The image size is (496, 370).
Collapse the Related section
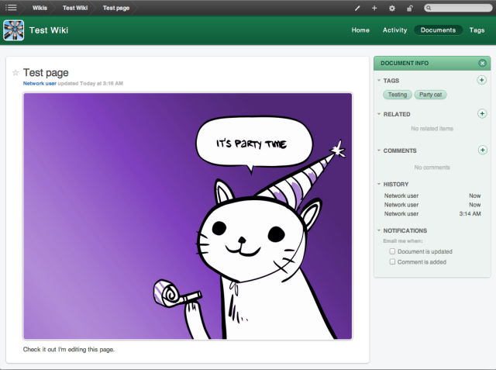pos(379,114)
